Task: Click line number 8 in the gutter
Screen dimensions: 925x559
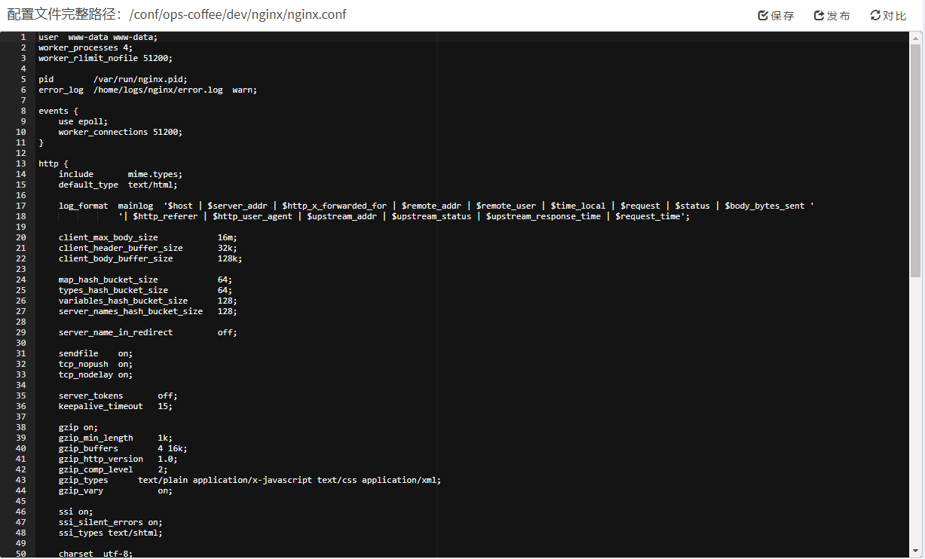Action: [23, 111]
